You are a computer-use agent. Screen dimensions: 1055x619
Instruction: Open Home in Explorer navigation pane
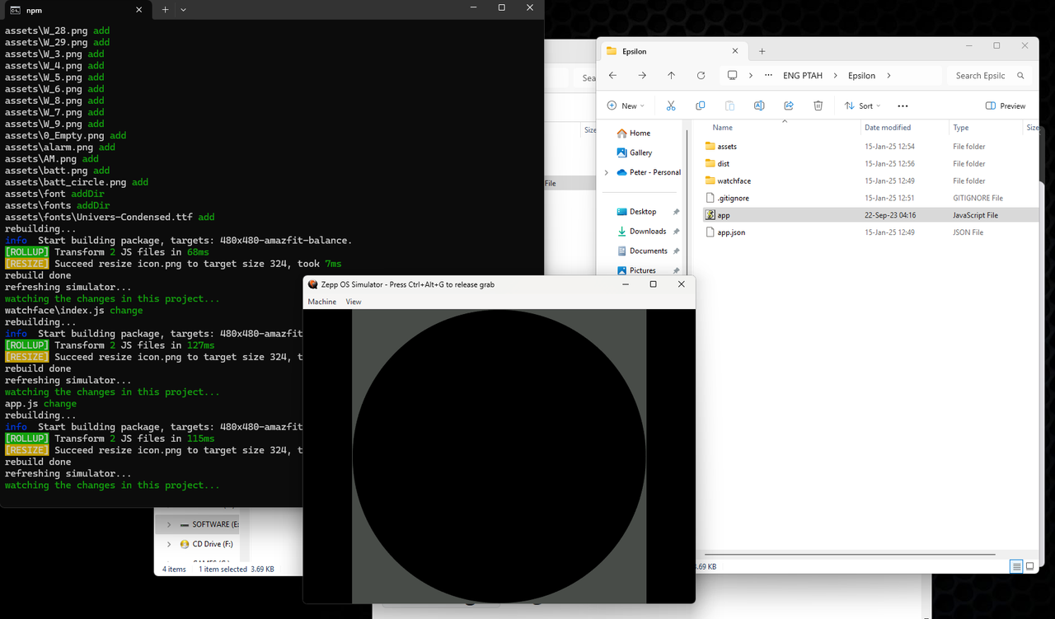pos(640,133)
